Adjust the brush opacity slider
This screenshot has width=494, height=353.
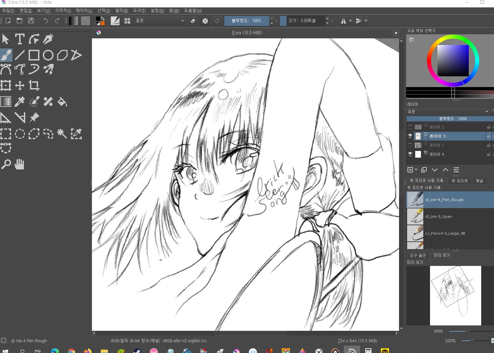(246, 21)
